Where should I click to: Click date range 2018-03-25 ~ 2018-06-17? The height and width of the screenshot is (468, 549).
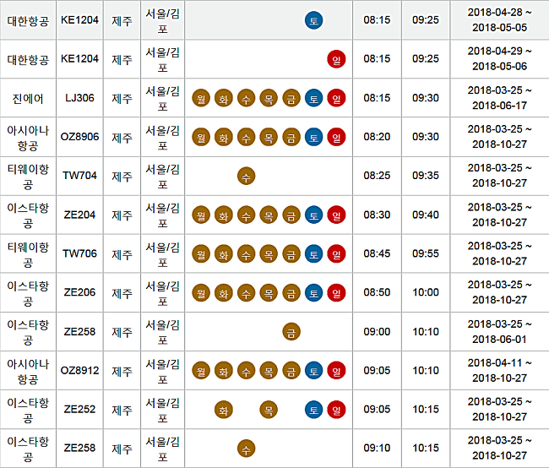pyautogui.click(x=500, y=98)
